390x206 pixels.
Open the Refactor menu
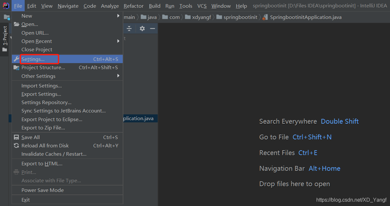(x=134, y=6)
